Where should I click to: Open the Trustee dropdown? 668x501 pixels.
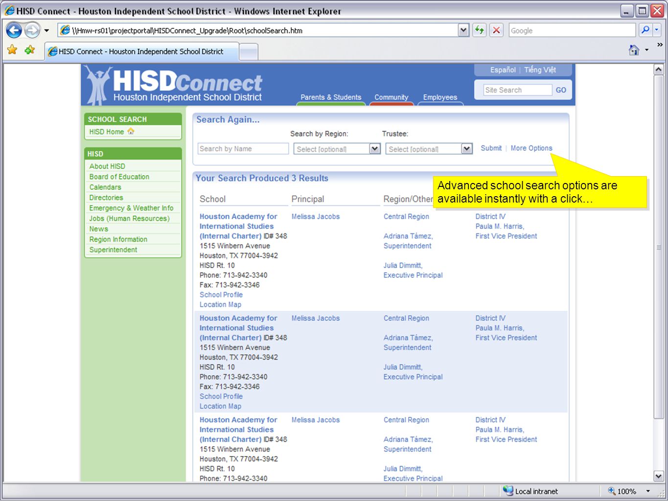[429, 149]
